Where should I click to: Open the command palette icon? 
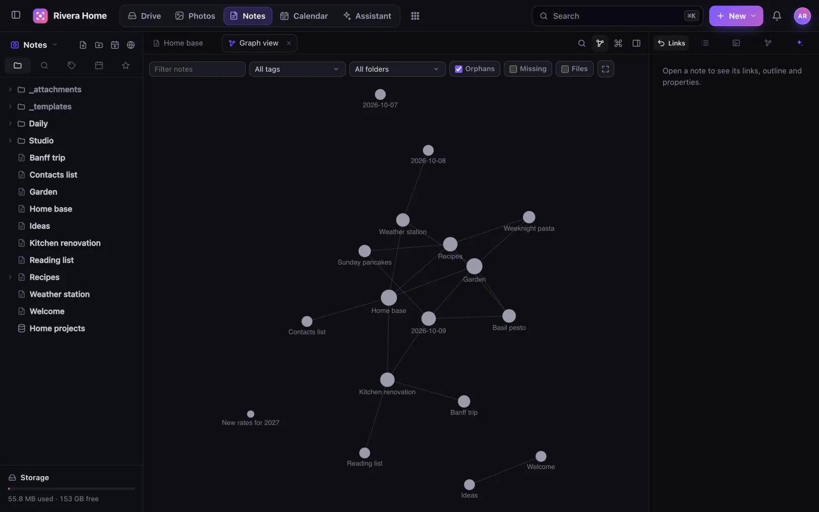click(618, 44)
